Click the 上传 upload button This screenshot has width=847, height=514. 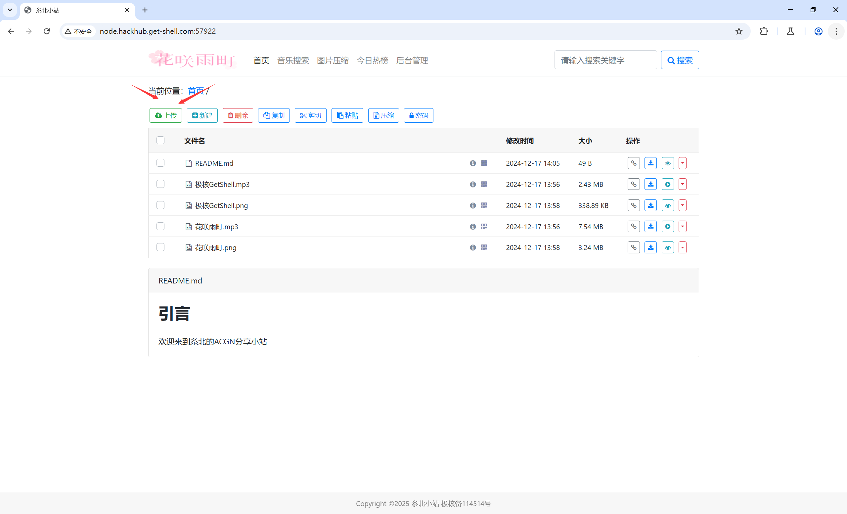(165, 115)
